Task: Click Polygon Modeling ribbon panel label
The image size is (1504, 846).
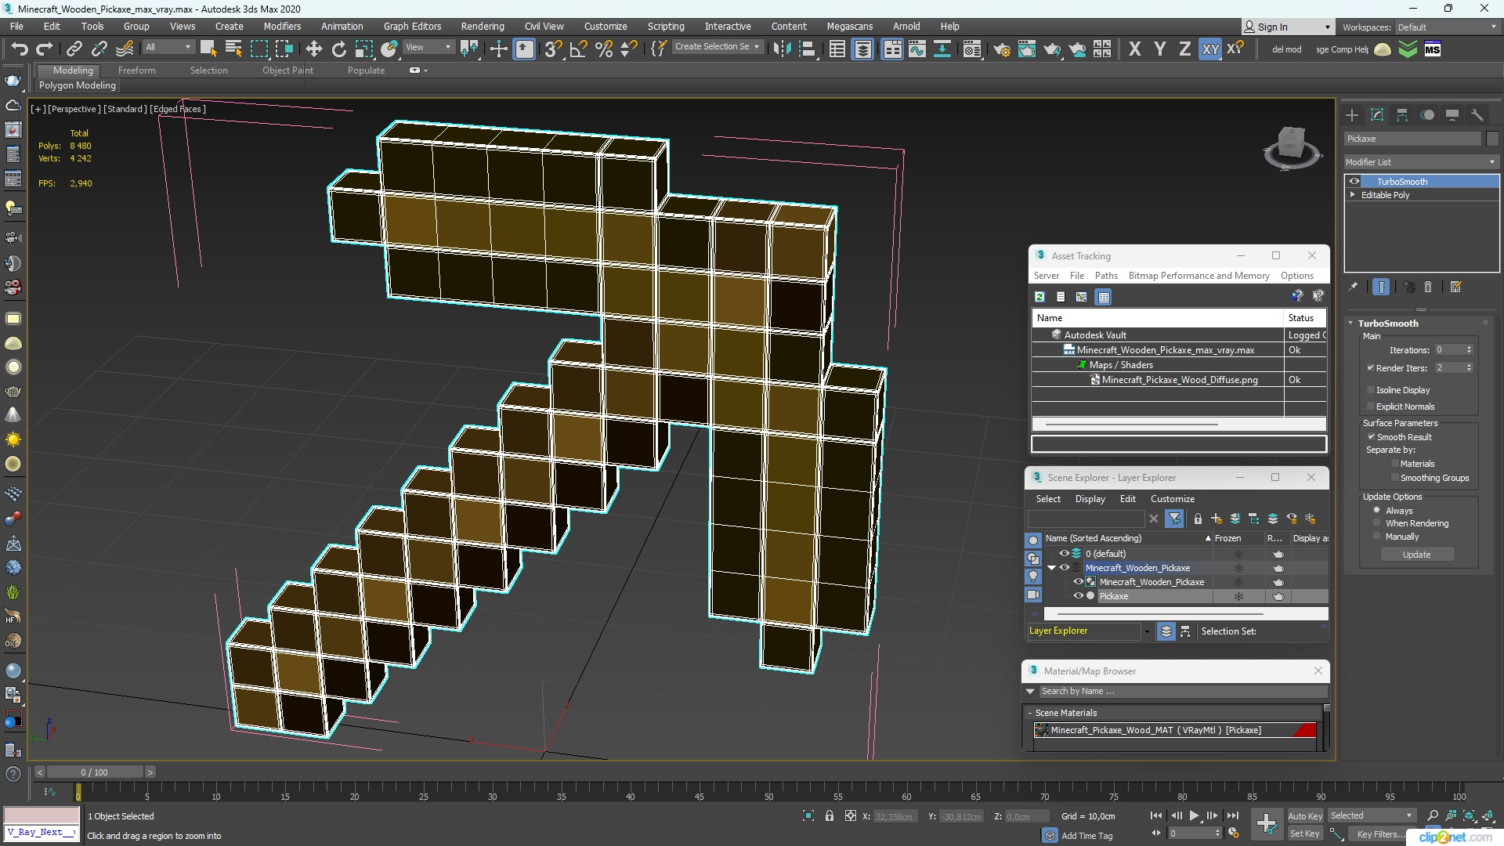Action: [x=78, y=85]
